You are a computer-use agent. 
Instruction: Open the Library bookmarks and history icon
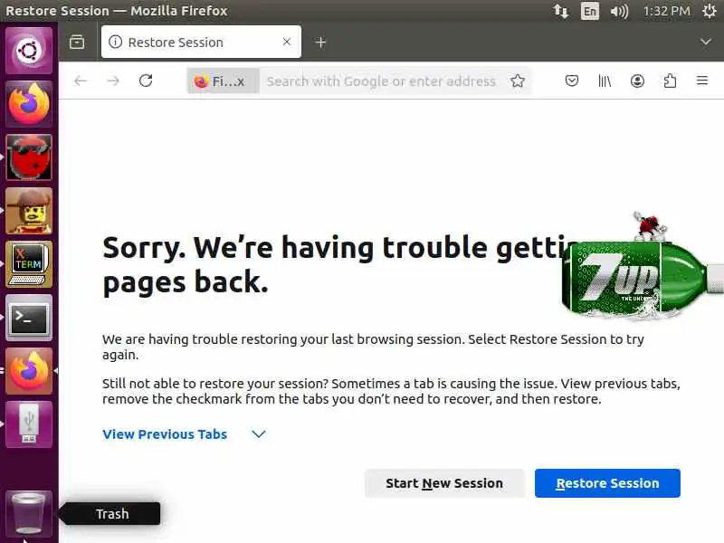click(605, 81)
